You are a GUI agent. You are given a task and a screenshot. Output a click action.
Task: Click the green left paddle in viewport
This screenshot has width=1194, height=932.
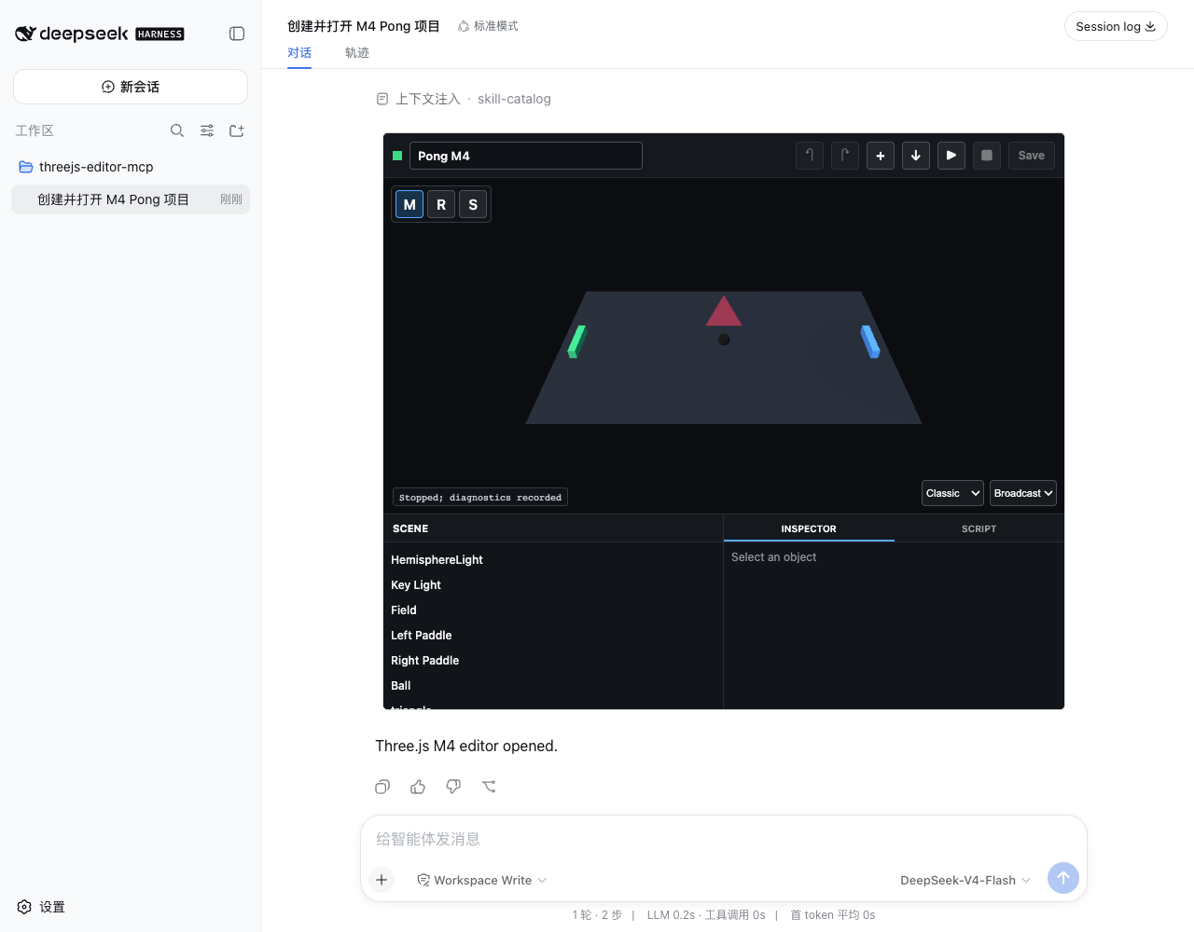(x=576, y=342)
